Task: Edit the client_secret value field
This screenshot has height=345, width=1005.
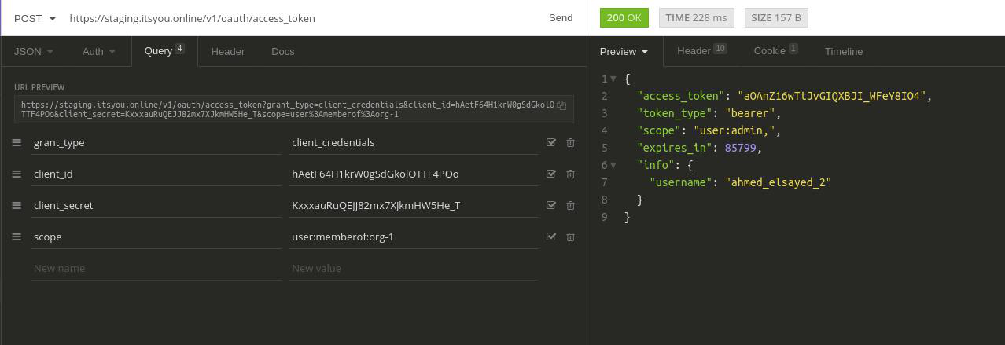Action: click(414, 205)
